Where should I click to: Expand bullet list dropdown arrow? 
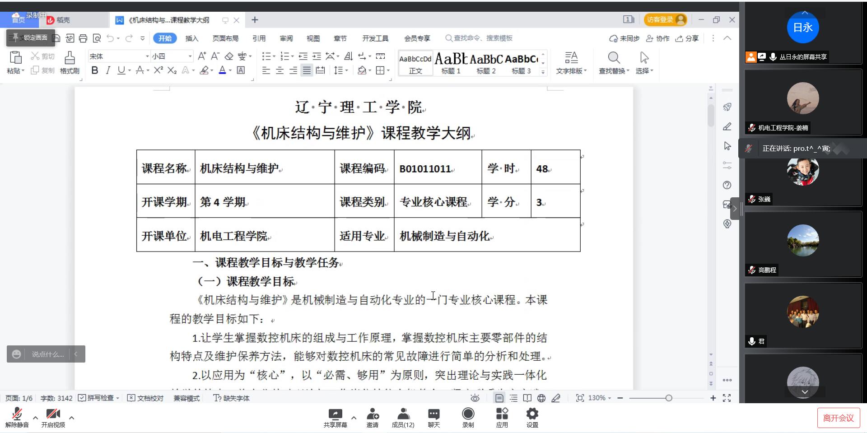click(x=274, y=56)
